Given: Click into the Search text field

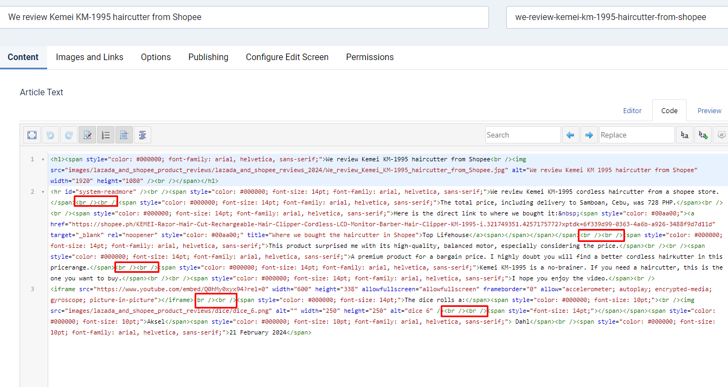Looking at the screenshot, I should (x=522, y=135).
